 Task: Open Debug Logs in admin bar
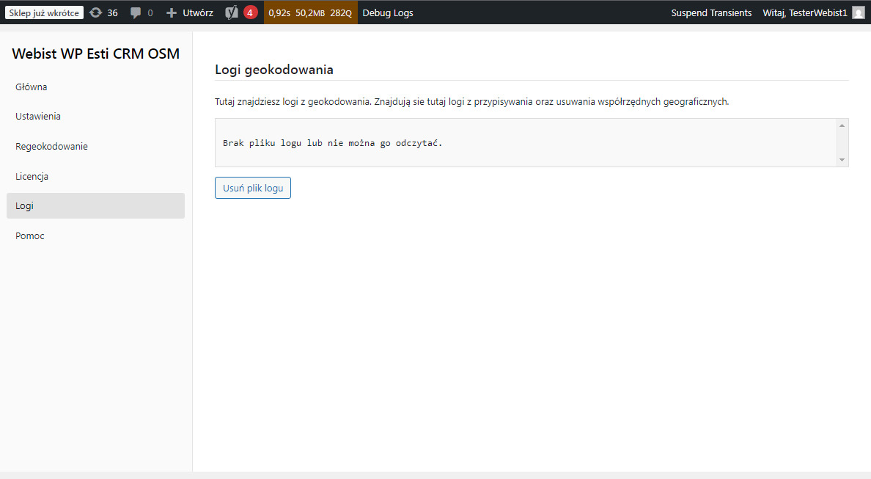pyautogui.click(x=388, y=12)
